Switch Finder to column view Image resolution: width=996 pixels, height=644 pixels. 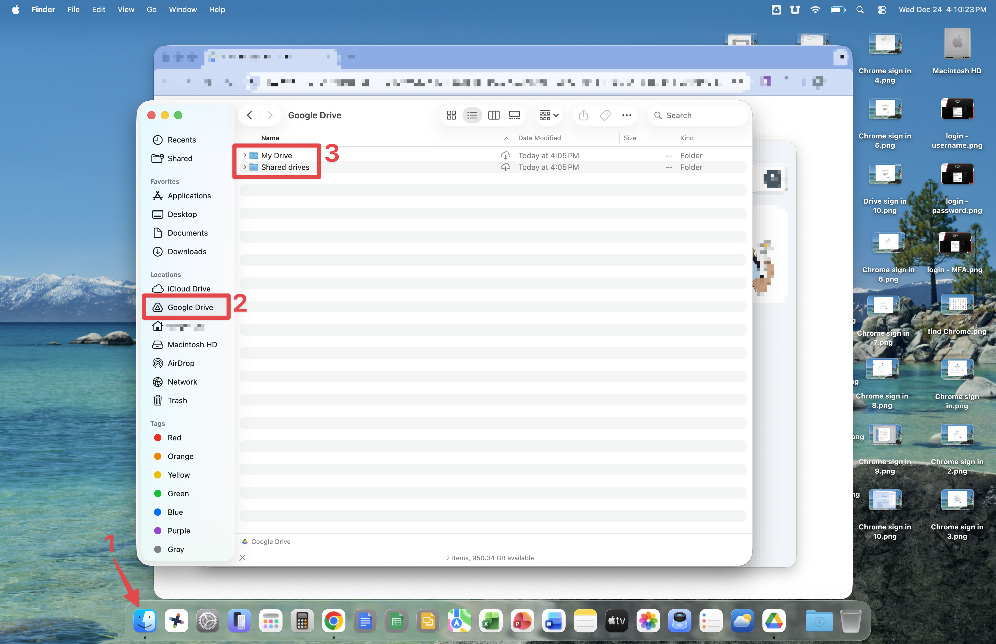[x=493, y=115]
